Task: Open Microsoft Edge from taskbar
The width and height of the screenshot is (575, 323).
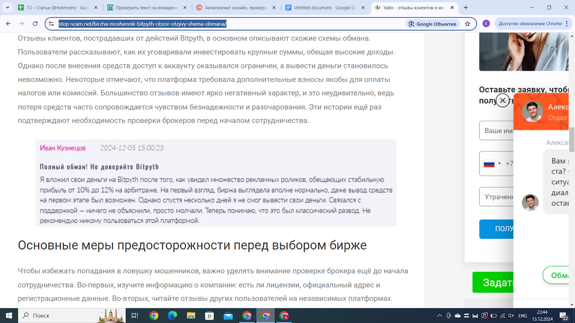Action: pos(172,315)
